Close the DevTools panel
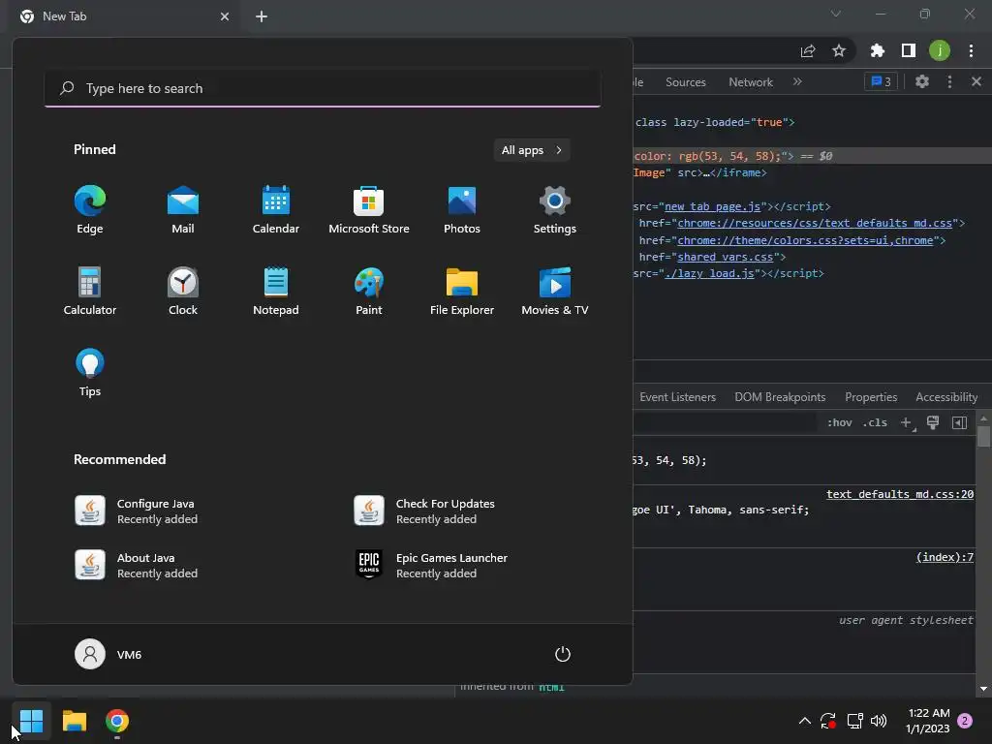Viewport: 992px width, 744px height. (976, 81)
